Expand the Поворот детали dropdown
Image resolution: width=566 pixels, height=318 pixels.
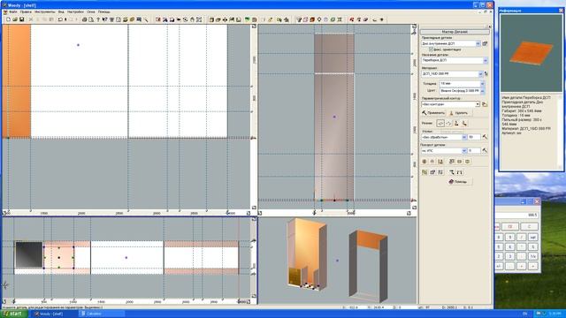tap(464, 150)
